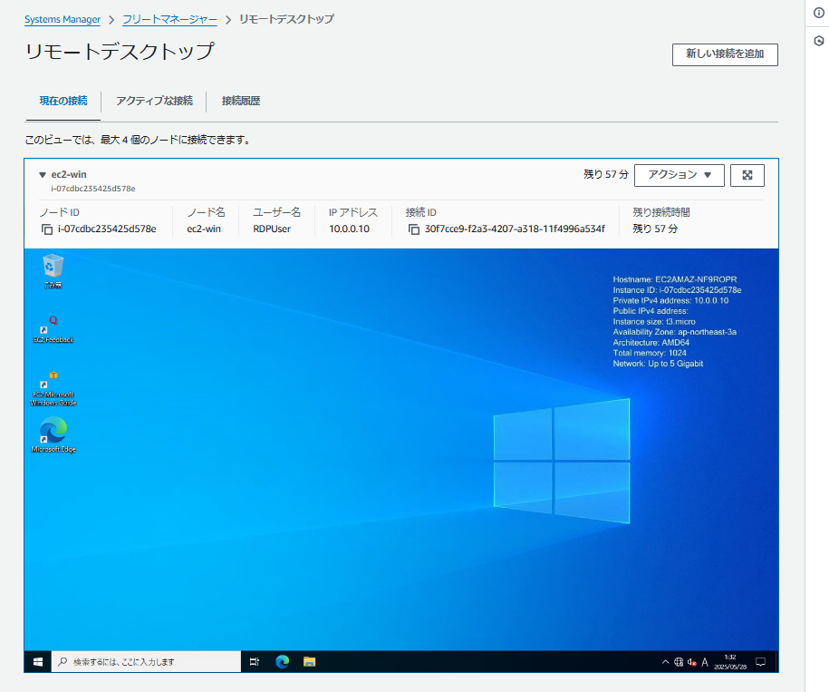Open the フリートマネージャー breadcrumb link
The width and height of the screenshot is (829, 692).
(x=169, y=20)
